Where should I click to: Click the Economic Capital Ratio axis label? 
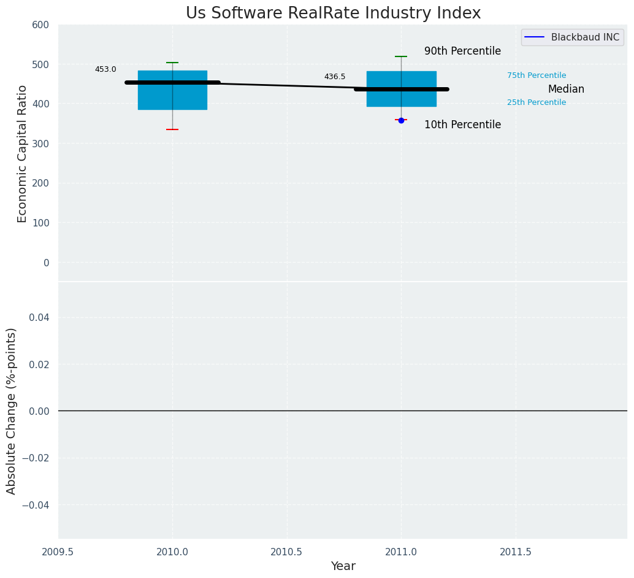point(23,153)
